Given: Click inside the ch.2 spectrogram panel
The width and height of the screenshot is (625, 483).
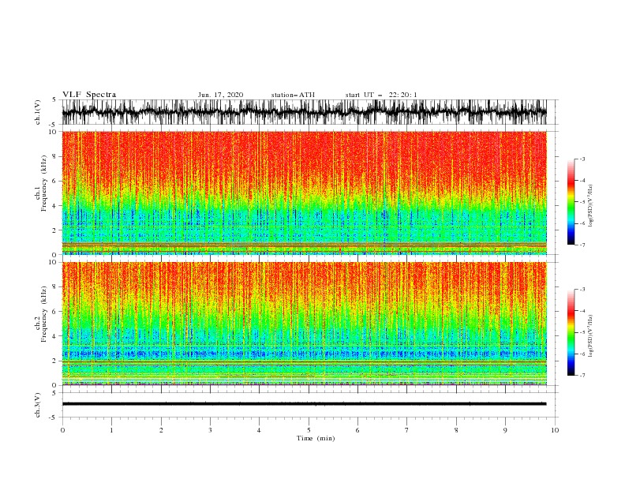Looking at the screenshot, I should (304, 324).
